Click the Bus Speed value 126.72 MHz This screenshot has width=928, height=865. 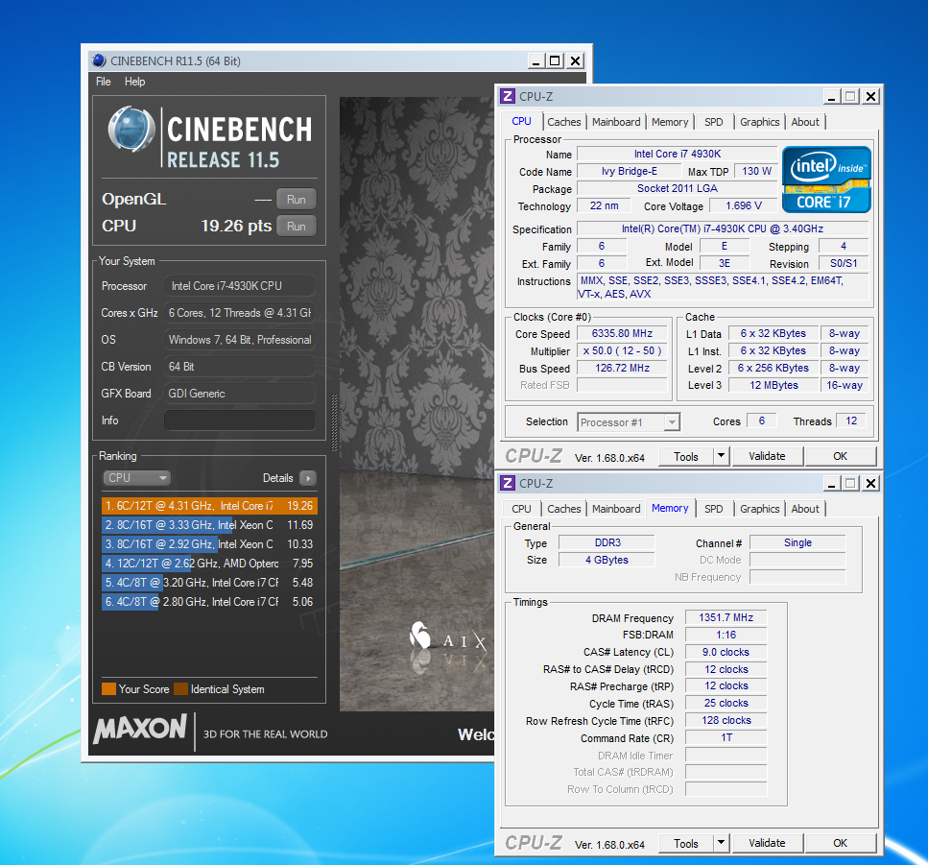pyautogui.click(x=622, y=369)
